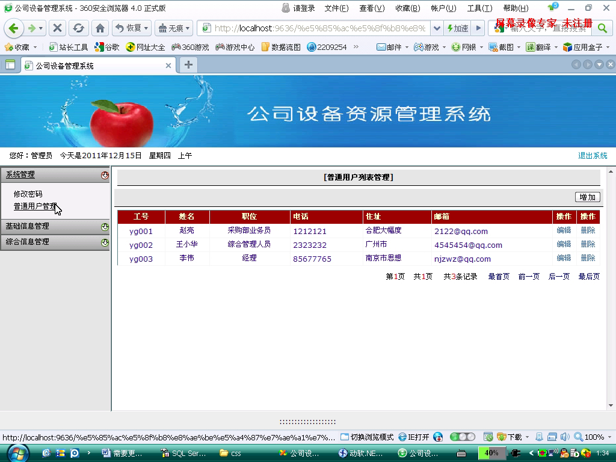This screenshot has height=462, width=616.
Task: Open the forward button history dropdown
Action: click(x=41, y=28)
